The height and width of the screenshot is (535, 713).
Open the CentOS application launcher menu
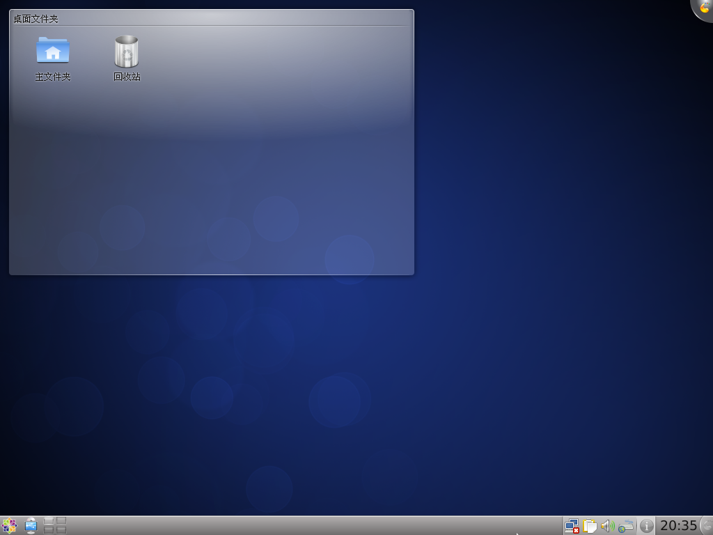tap(9, 526)
